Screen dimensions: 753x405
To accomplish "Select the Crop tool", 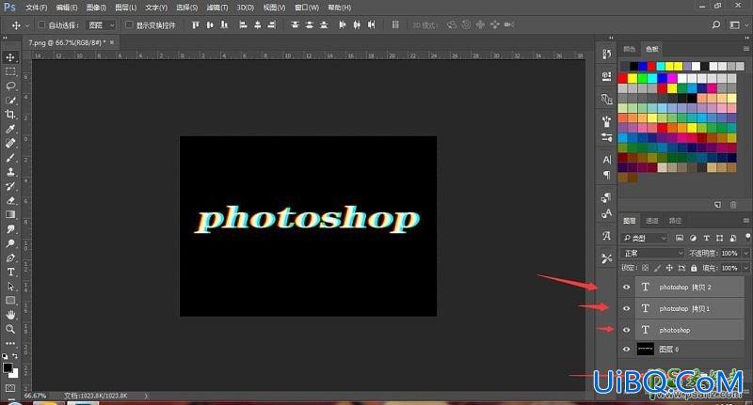I will tap(10, 115).
